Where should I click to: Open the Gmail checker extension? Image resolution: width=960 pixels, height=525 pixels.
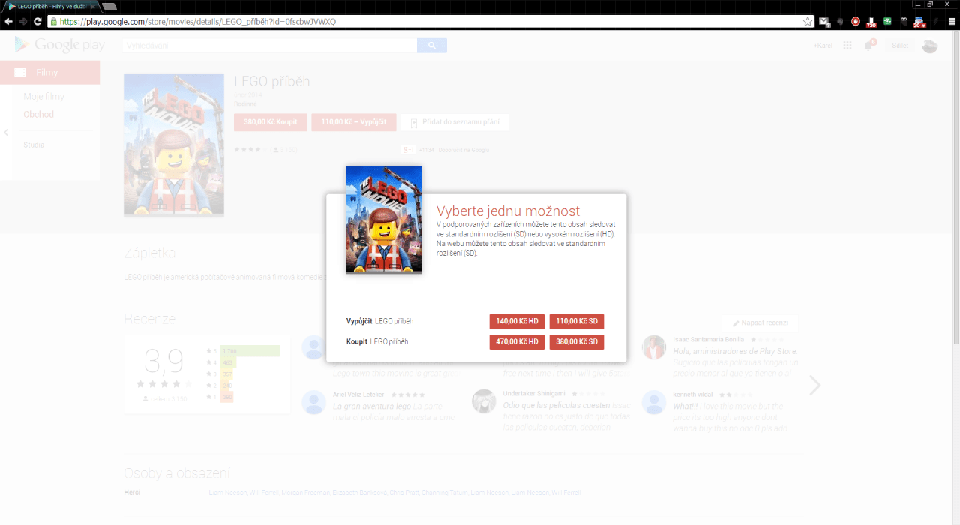tap(824, 22)
